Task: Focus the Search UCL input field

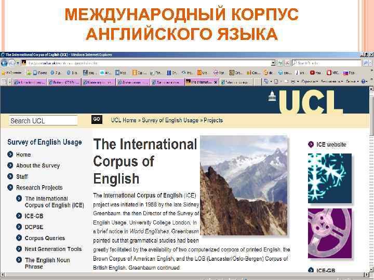Action: (43, 120)
